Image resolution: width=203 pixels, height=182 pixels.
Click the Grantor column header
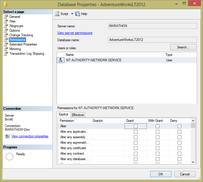(x=108, y=121)
